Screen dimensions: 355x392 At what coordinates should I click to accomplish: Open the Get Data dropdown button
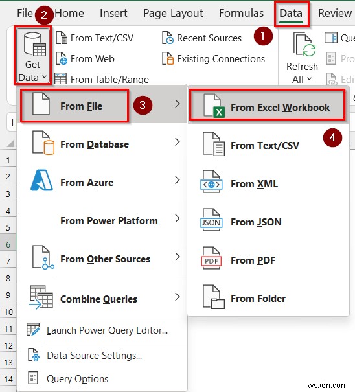[x=33, y=55]
